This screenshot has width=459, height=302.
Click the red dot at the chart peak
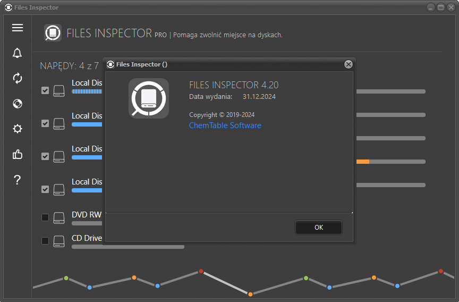point(201,271)
